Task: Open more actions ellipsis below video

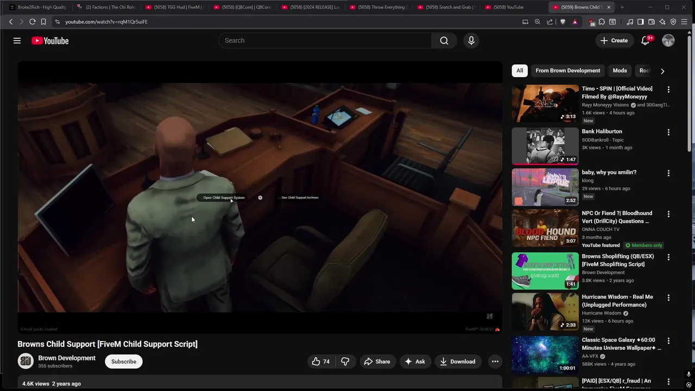Action: tap(495, 362)
